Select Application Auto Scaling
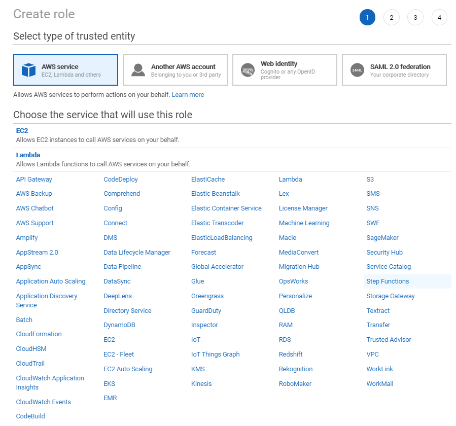Viewport: 456px width, 426px height. (51, 281)
